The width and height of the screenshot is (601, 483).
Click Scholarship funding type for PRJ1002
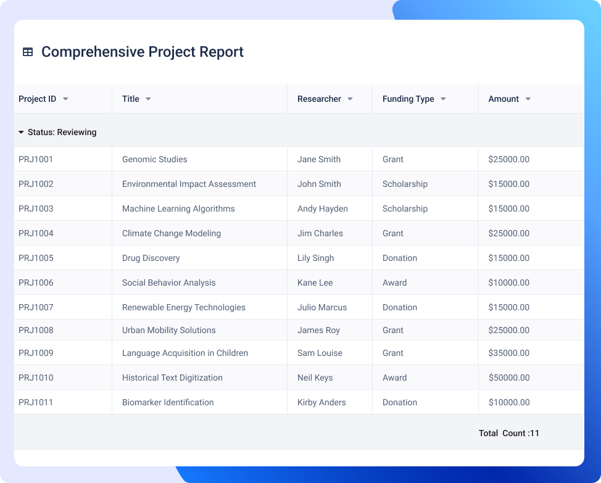405,184
